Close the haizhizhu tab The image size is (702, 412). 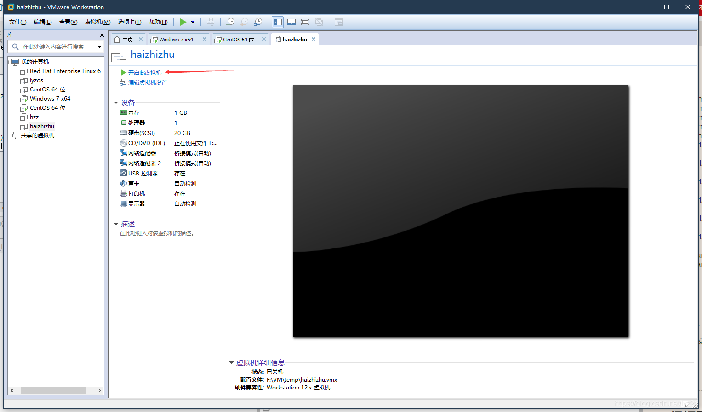tap(314, 39)
